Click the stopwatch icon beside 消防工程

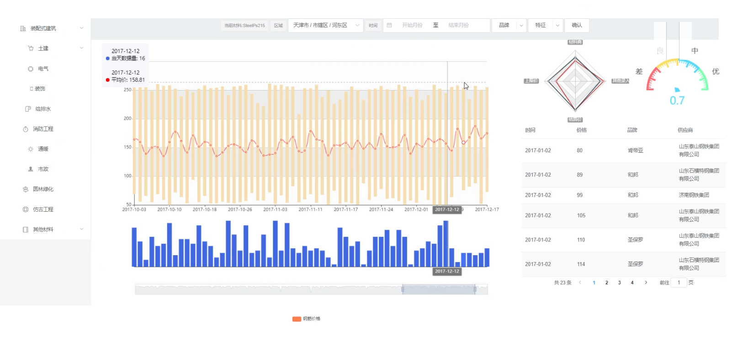click(26, 129)
